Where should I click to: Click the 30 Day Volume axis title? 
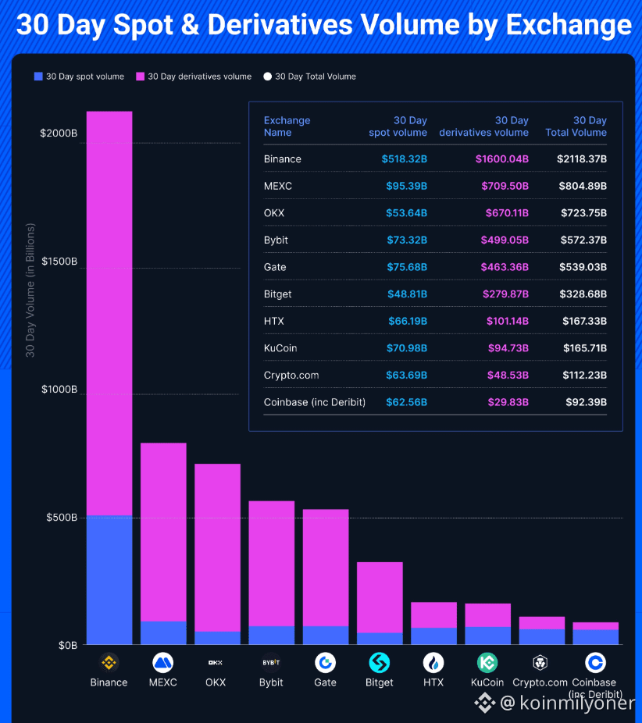click(x=30, y=290)
